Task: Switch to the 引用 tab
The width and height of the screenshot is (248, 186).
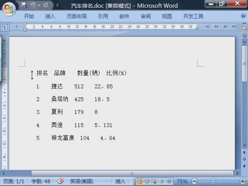Action: [103, 16]
